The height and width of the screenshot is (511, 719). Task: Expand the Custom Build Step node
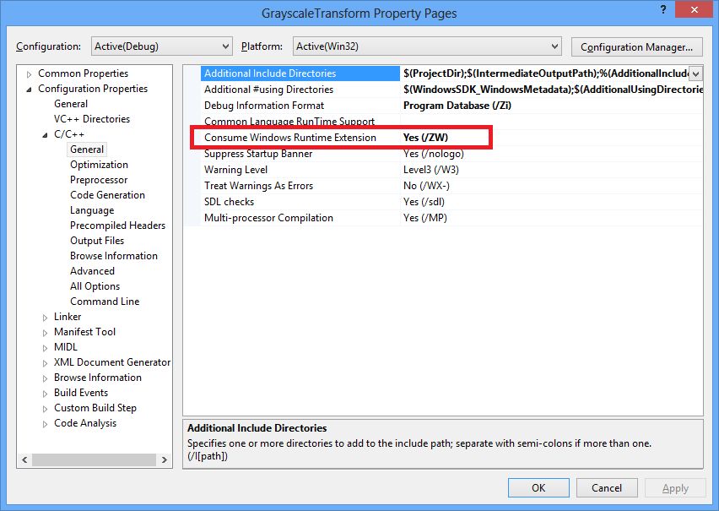pyautogui.click(x=45, y=409)
